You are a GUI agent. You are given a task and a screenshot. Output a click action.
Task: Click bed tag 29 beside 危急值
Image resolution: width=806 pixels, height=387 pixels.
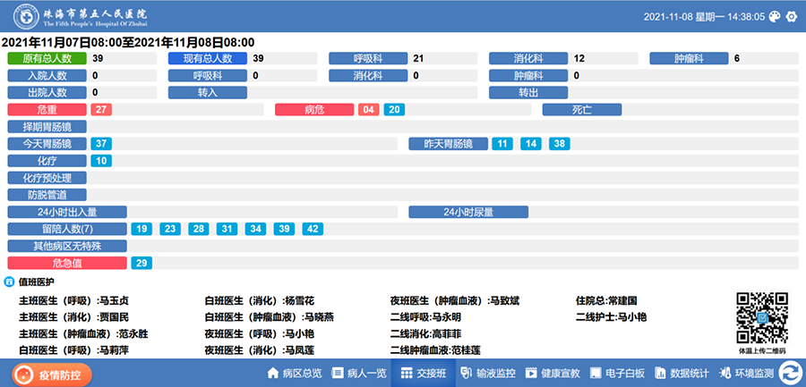141,263
